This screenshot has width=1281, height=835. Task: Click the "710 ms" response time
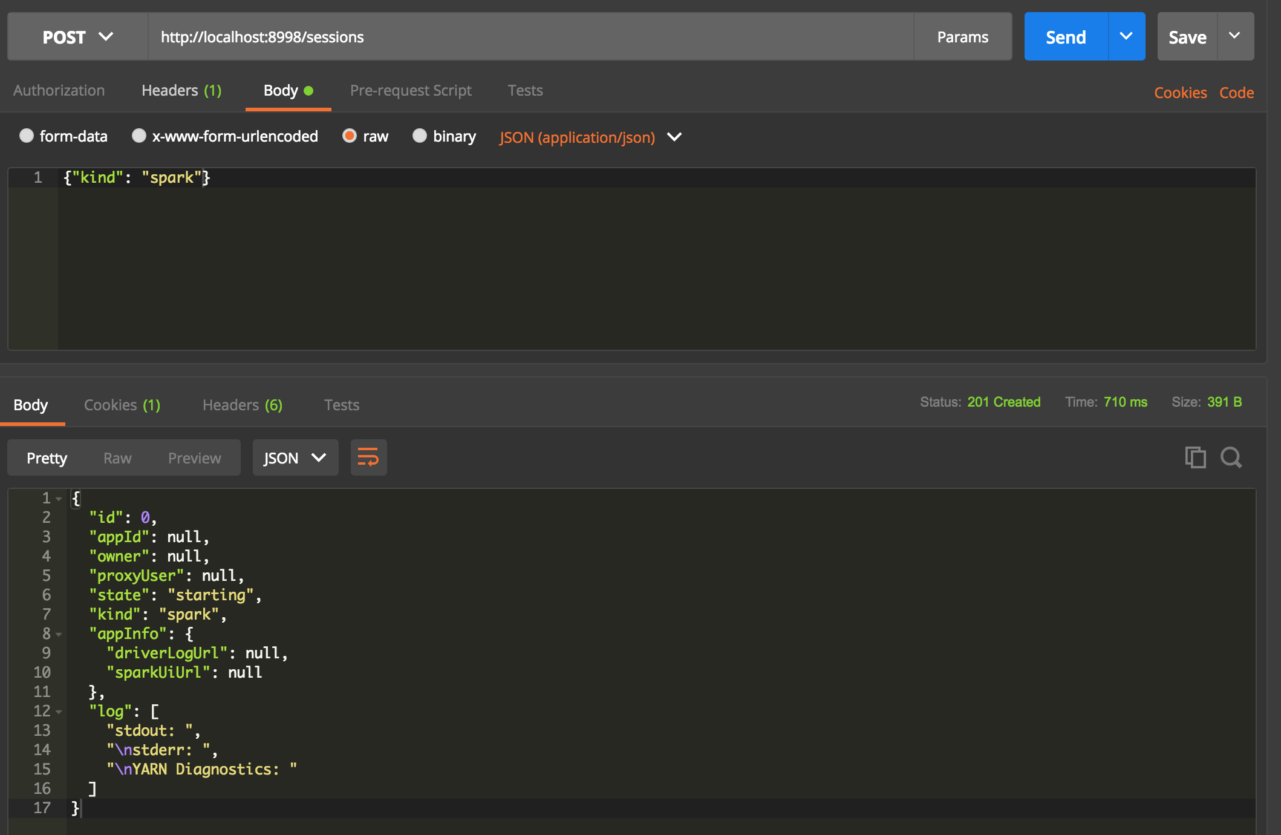click(x=1125, y=402)
